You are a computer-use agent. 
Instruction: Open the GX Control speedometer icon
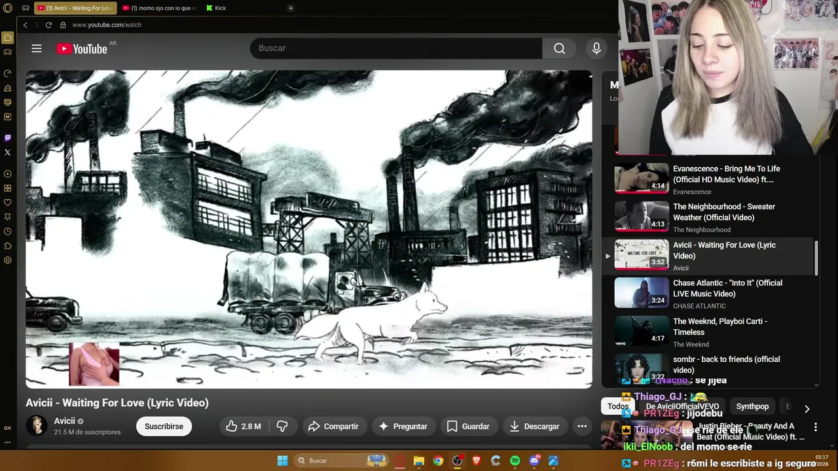8,73
